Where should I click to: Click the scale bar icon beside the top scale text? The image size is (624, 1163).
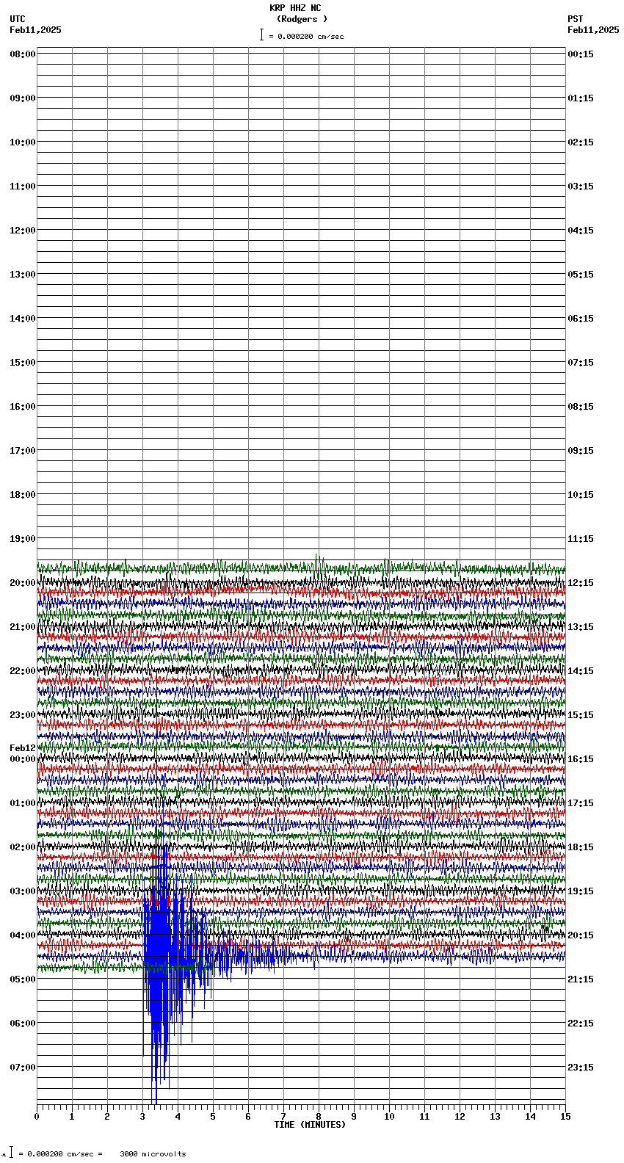point(261,35)
